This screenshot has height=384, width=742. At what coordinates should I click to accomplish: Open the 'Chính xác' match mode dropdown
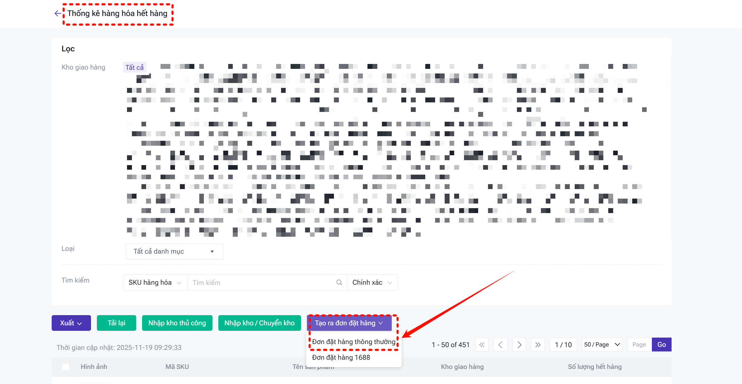click(372, 283)
